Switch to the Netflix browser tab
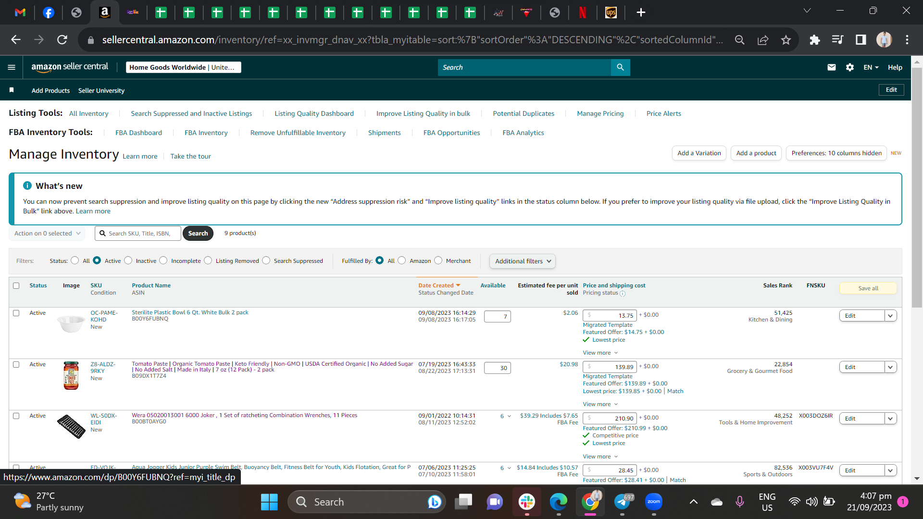The height and width of the screenshot is (519, 923). 583,12
